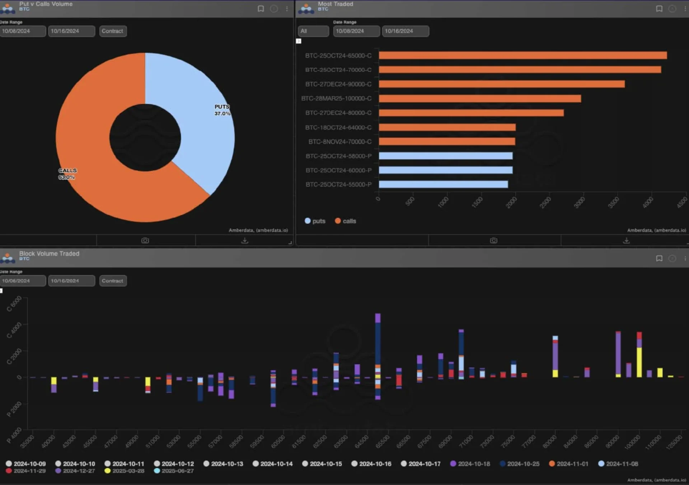Click the Block Volume Traded title
The width and height of the screenshot is (689, 485).
tap(49, 254)
